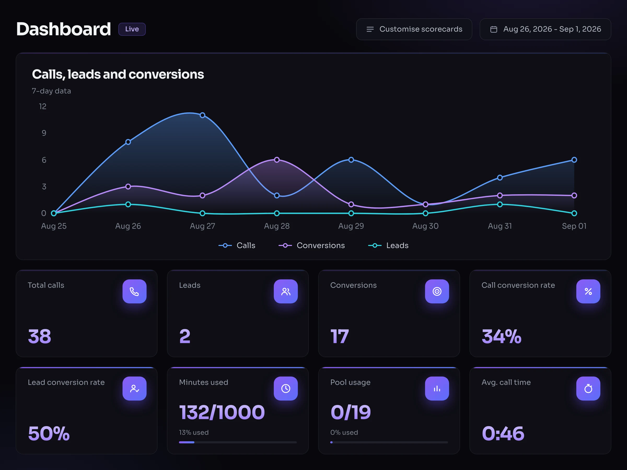
Task: Click the Live badge next to Dashboard
Action: click(132, 29)
